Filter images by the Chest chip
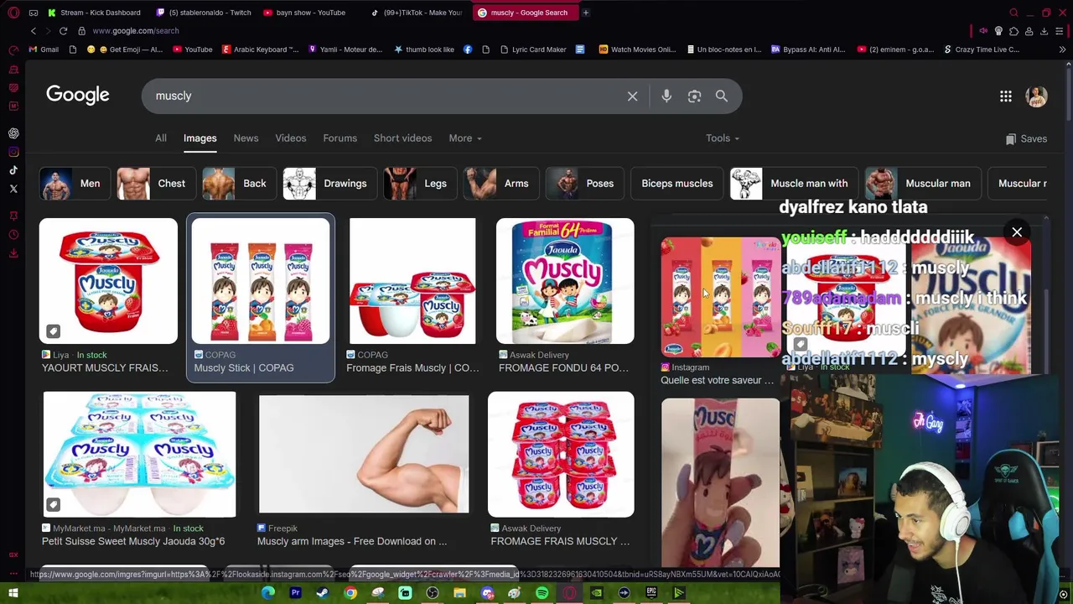The height and width of the screenshot is (604, 1073). coord(155,184)
